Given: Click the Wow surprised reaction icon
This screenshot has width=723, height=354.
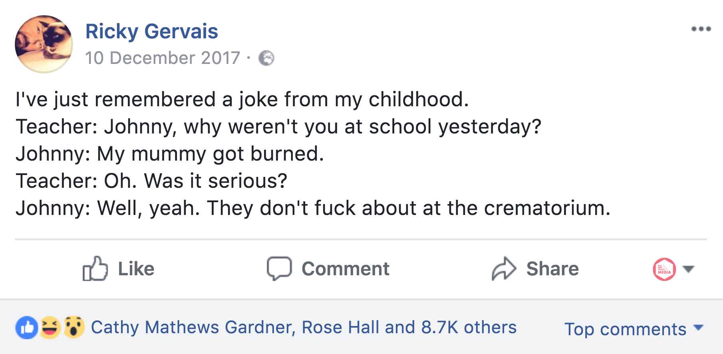Looking at the screenshot, I should [x=74, y=328].
